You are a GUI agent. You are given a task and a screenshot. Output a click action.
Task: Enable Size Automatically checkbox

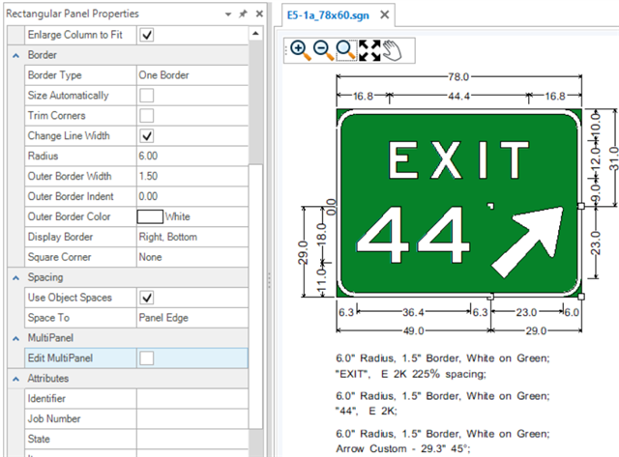[x=147, y=96]
